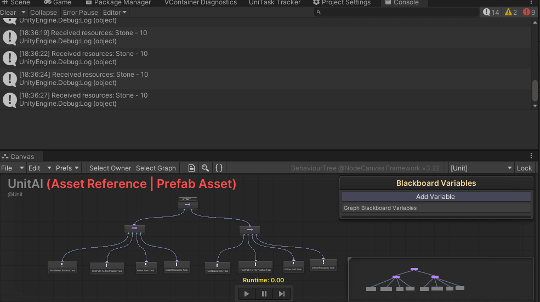
Task: Click Graph Blackboard Variables header
Action: (x=436, y=208)
